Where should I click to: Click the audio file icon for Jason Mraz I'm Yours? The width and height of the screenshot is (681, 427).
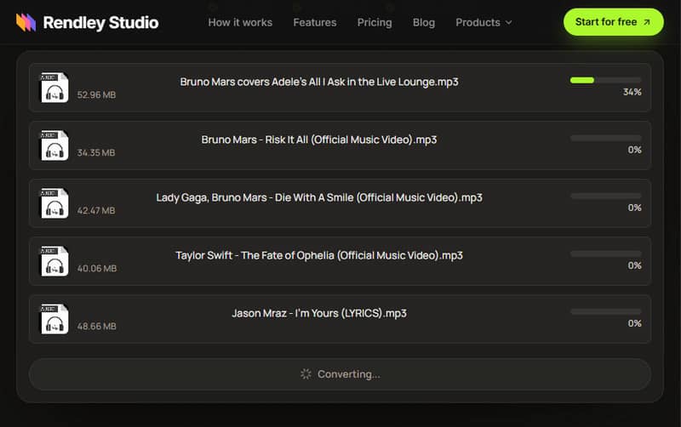tap(54, 319)
